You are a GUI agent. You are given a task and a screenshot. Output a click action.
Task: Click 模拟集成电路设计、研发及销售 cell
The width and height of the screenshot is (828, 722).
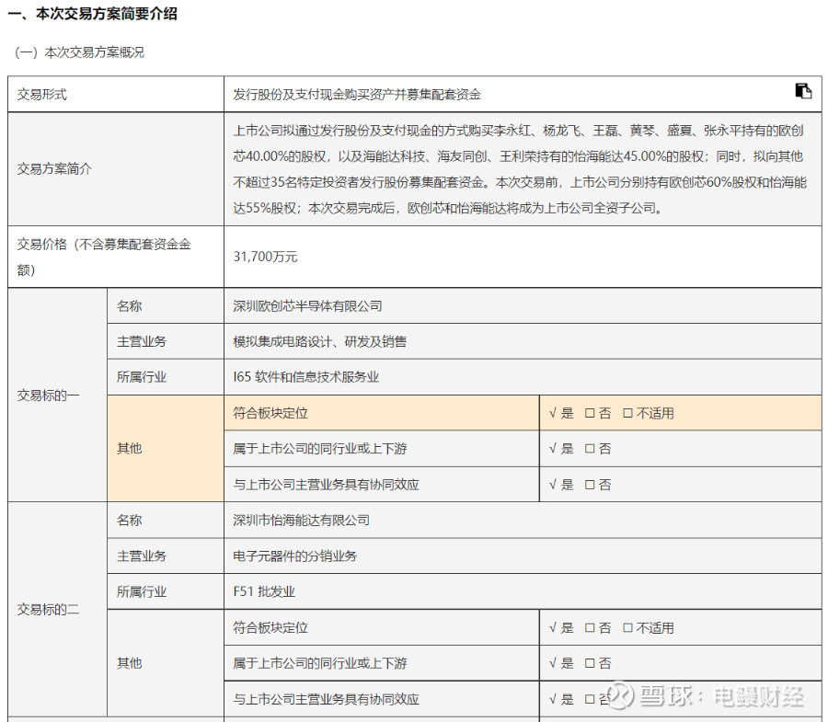pyautogui.click(x=523, y=341)
